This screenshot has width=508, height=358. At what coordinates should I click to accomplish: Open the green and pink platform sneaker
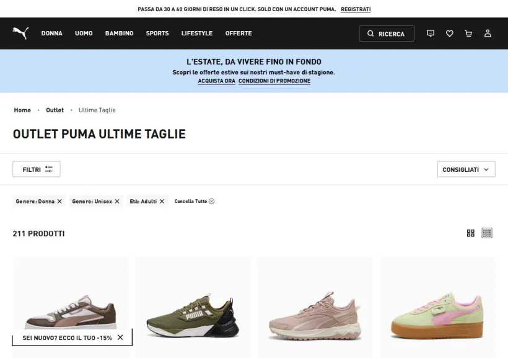437,307
